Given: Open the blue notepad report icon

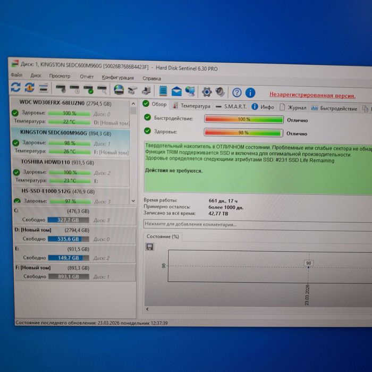Looking at the screenshot, I should click(163, 91).
